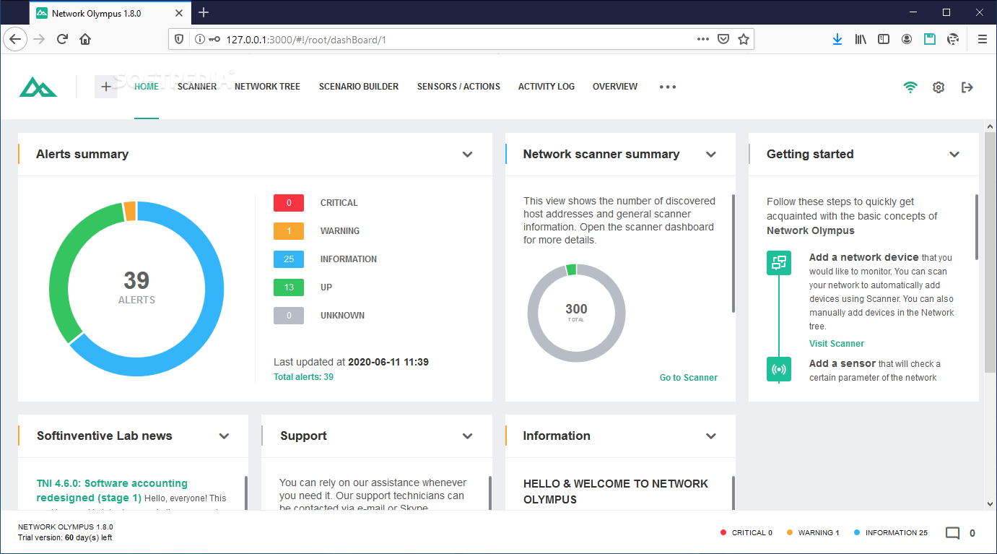Open the settings gear in header
The width and height of the screenshot is (997, 554).
click(939, 87)
